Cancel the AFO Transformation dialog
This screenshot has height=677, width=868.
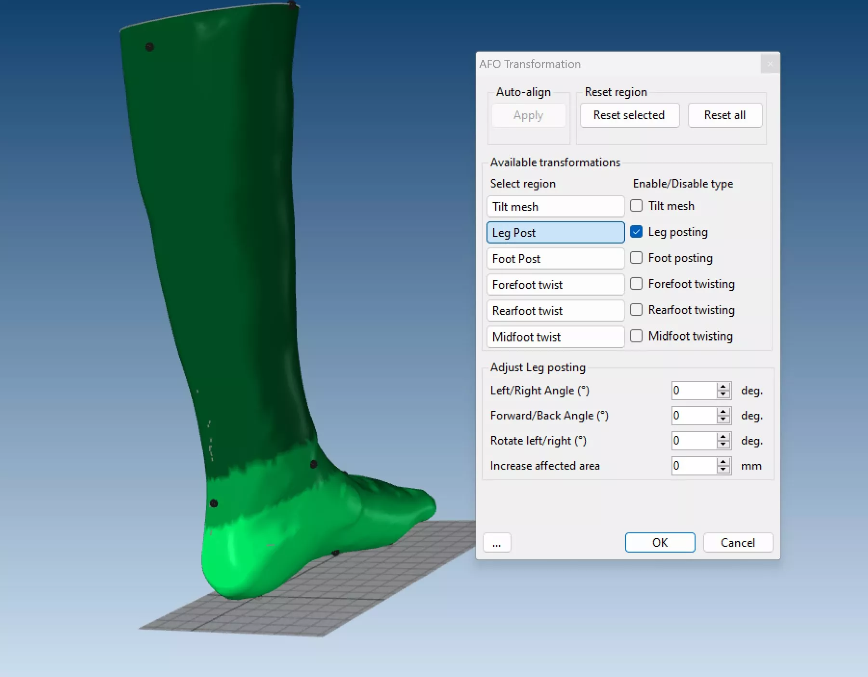737,542
